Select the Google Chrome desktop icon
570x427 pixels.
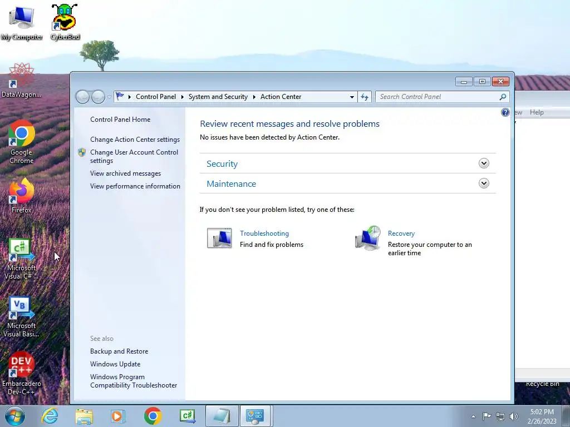(22, 142)
